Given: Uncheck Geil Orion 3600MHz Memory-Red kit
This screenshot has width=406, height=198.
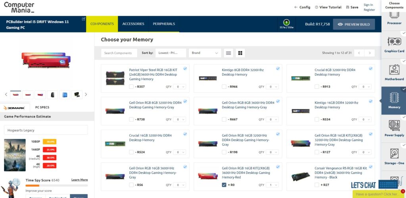Looking at the screenshot, I should click(x=224, y=185).
